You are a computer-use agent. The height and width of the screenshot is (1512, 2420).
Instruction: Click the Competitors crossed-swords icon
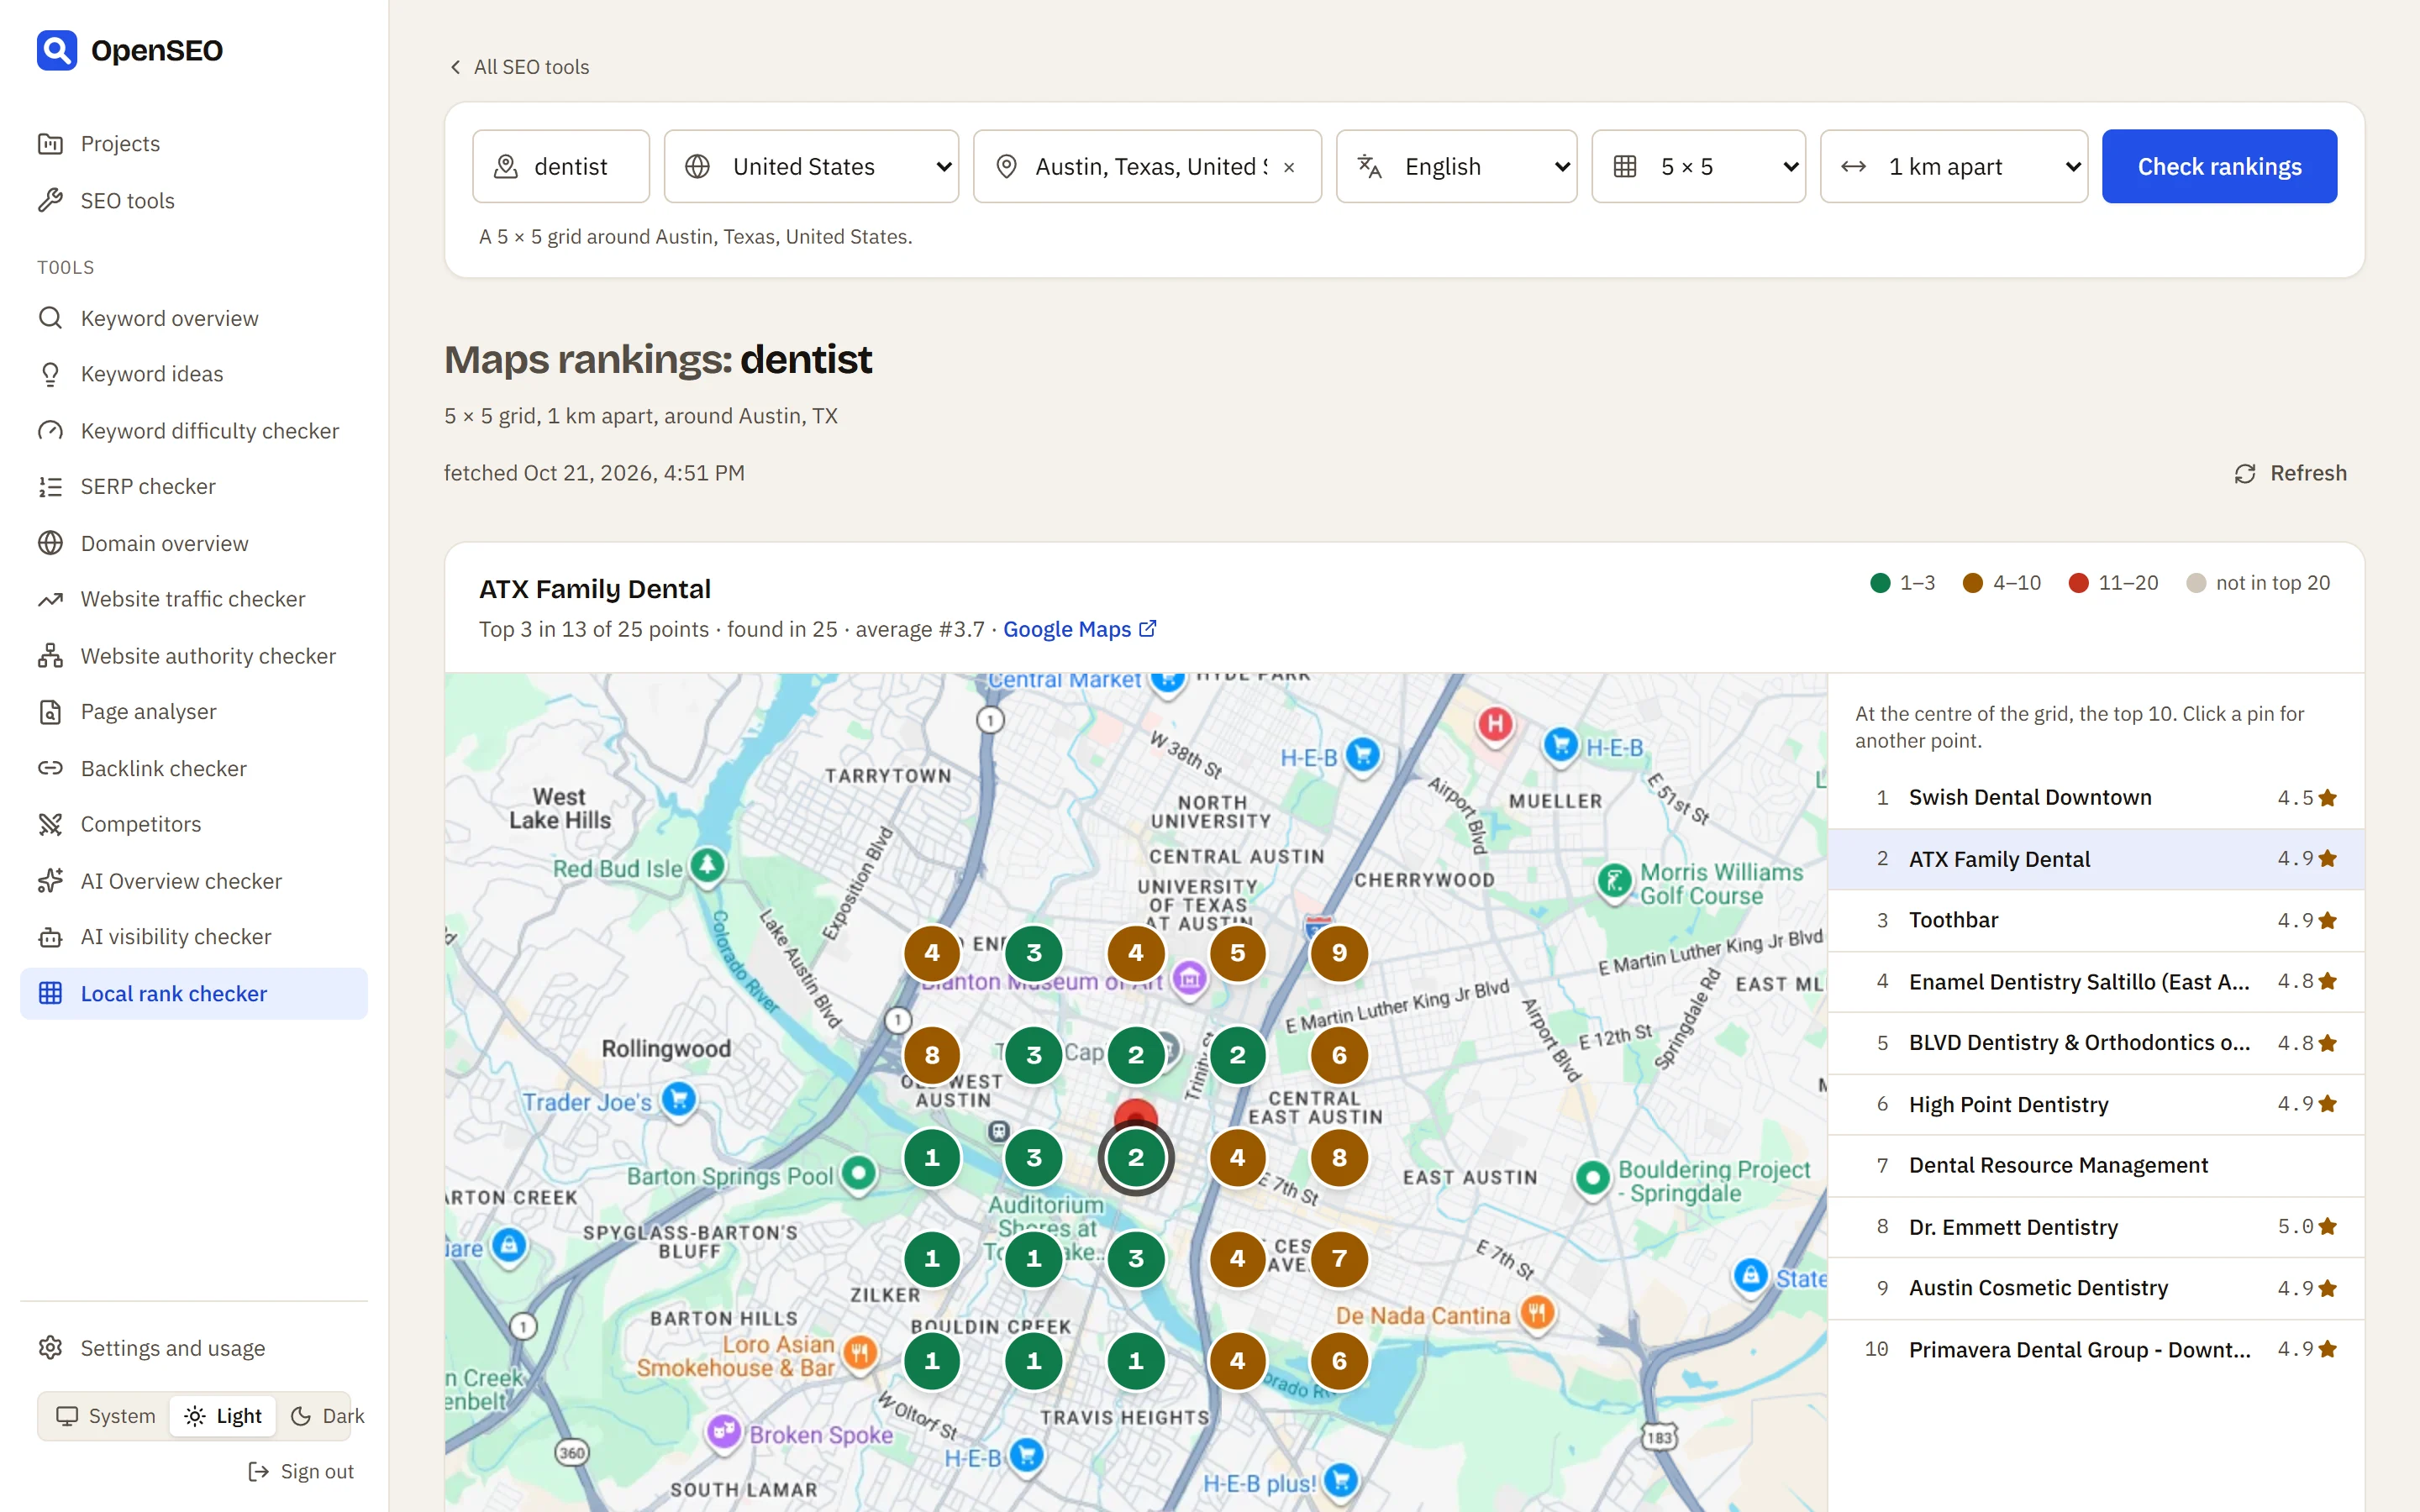(50, 824)
